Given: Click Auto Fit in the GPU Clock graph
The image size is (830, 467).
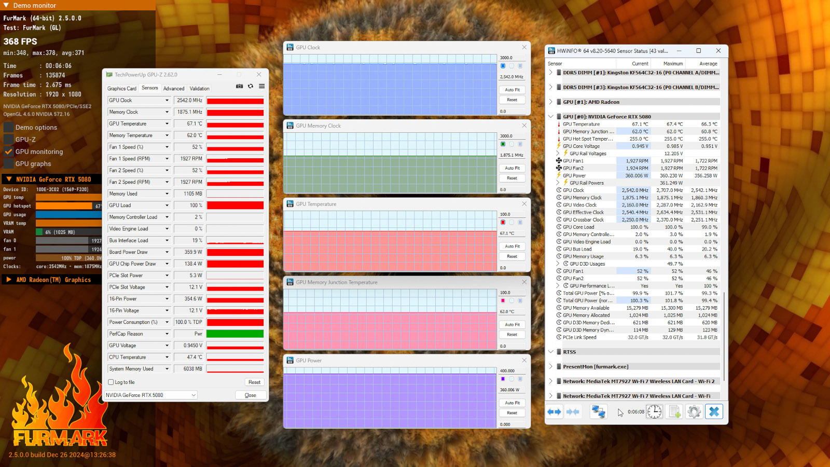Looking at the screenshot, I should tap(512, 90).
